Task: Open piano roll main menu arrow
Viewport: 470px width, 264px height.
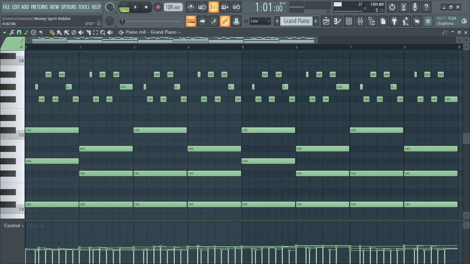Action: (x=5, y=33)
